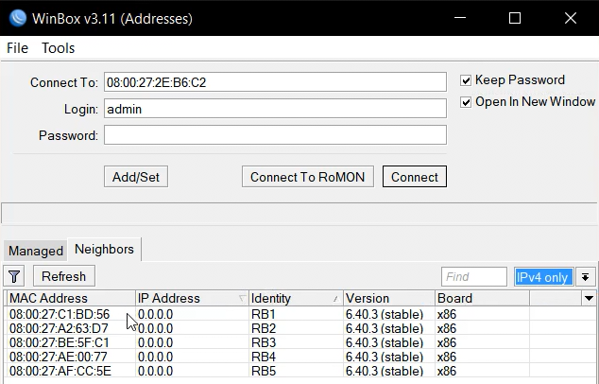Minimize the WinBox window
Image resolution: width=599 pixels, height=384 pixels.
[x=460, y=18]
